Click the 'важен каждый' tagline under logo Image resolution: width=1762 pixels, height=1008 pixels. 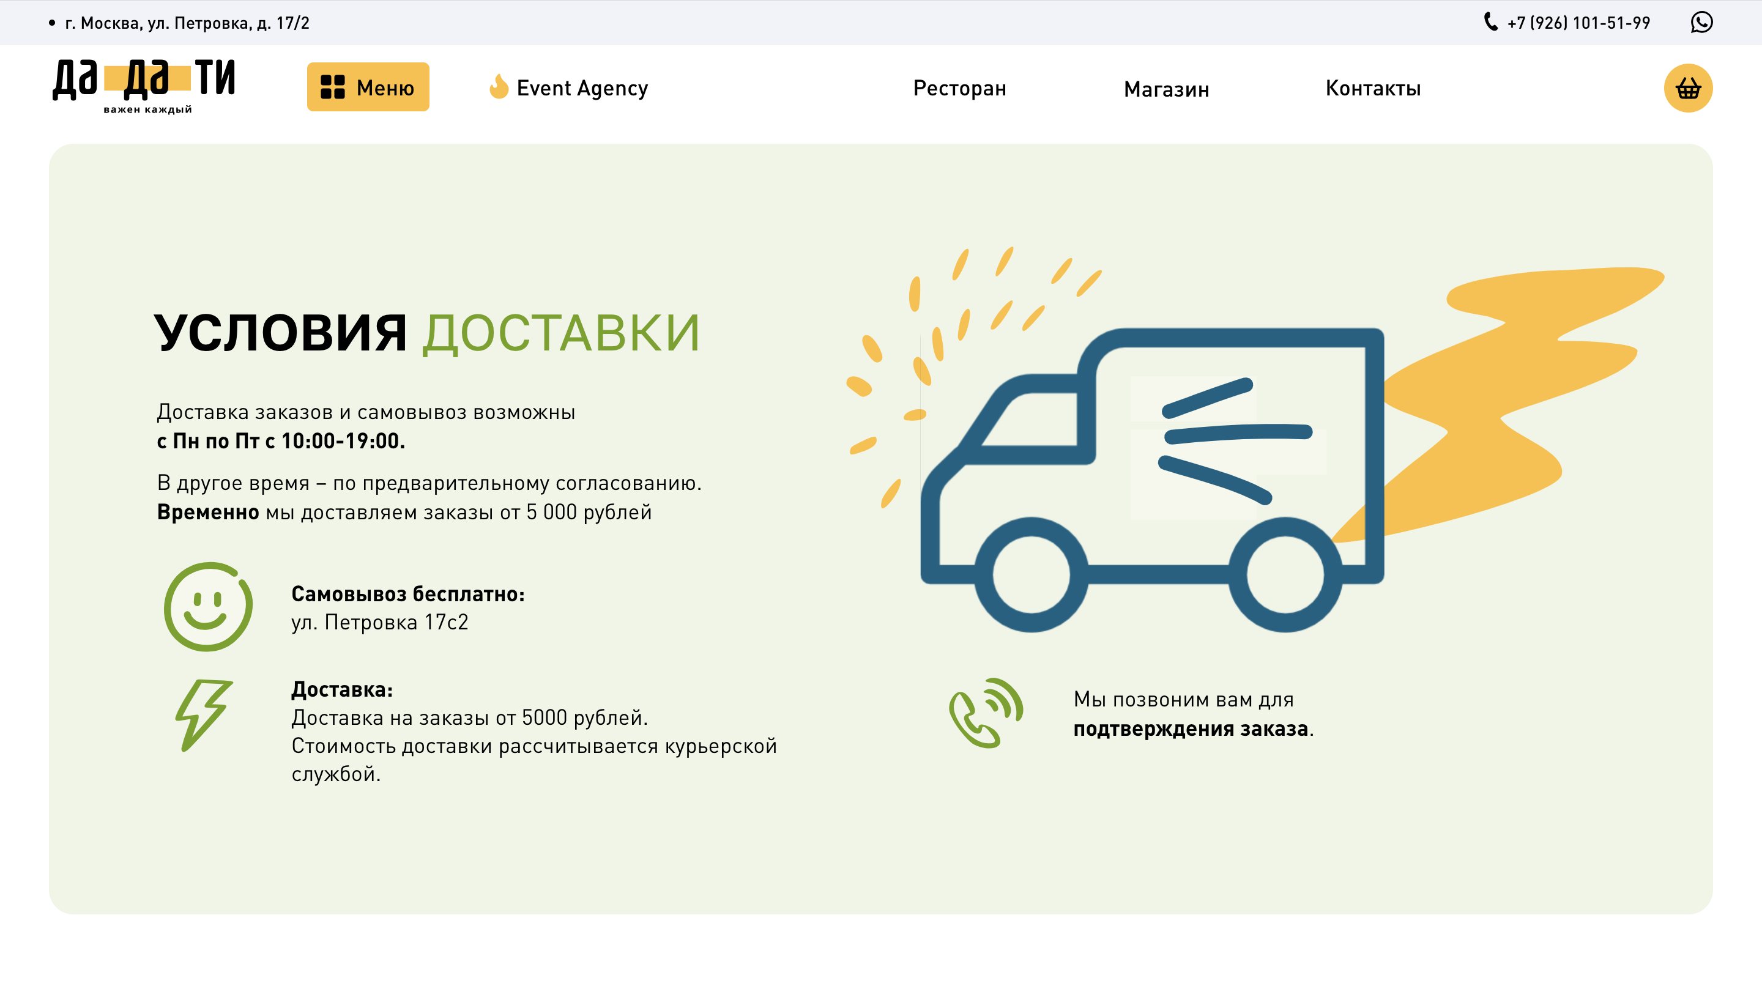[x=147, y=109]
